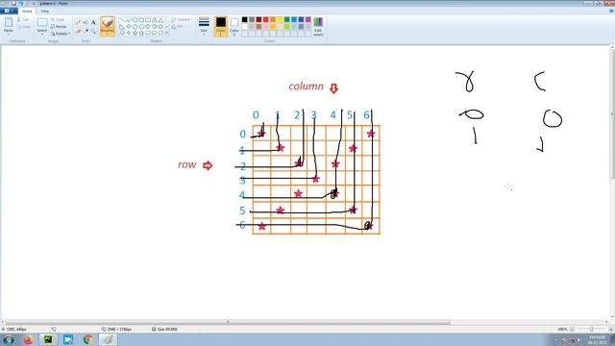Screen dimensions: 615x346
Task: Open the Paint Help button
Action: click(611, 11)
